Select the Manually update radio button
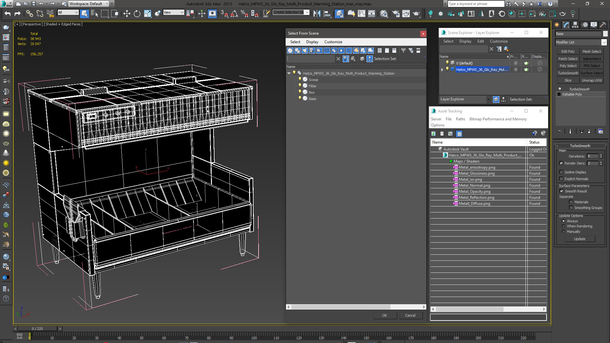This screenshot has width=610, height=343. click(563, 232)
